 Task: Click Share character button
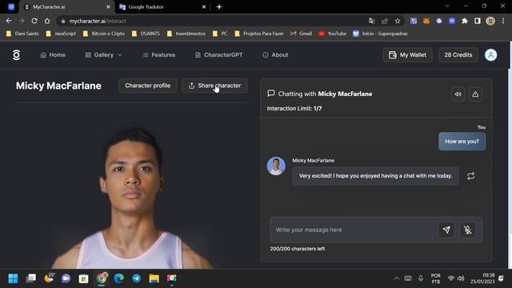pyautogui.click(x=214, y=86)
